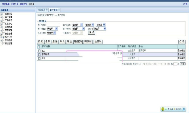The image size is (189, 113).
Task: Expand the 产品销售 tree node
Action: (1, 21)
